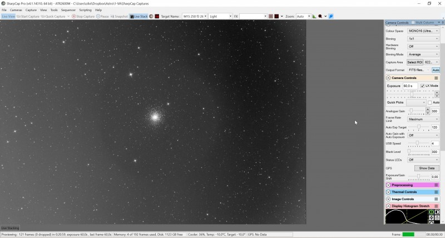
Task: Expand the Thermal Controls section
Action: pyautogui.click(x=388, y=192)
